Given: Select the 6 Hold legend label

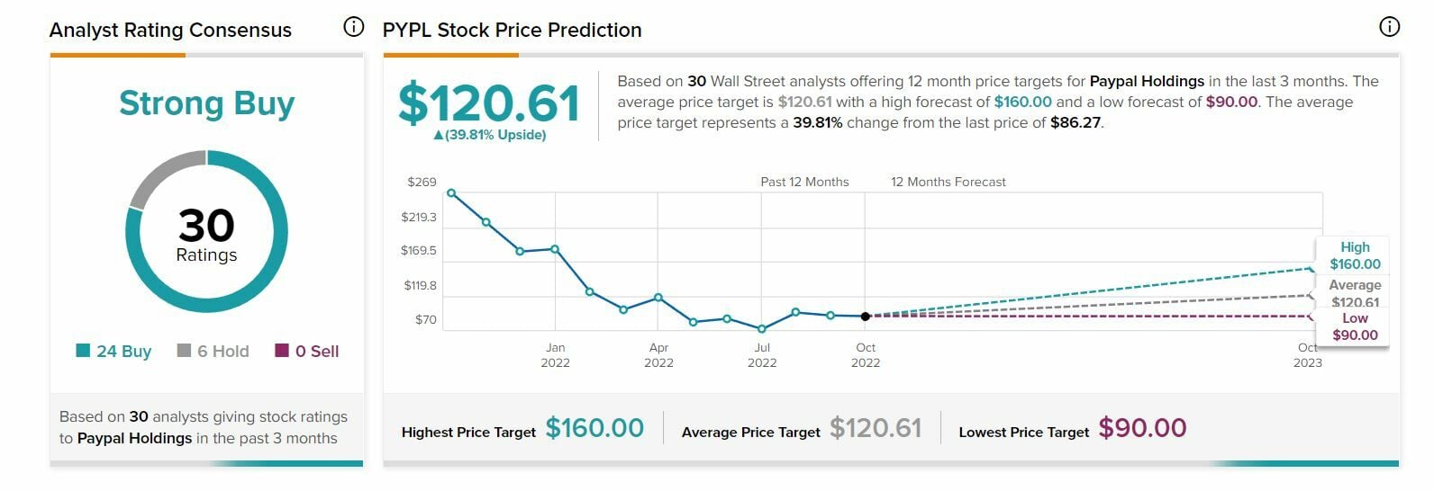Looking at the screenshot, I should click(x=222, y=352).
